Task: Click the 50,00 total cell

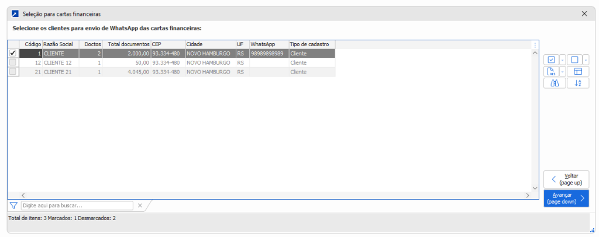Action: pyautogui.click(x=126, y=62)
